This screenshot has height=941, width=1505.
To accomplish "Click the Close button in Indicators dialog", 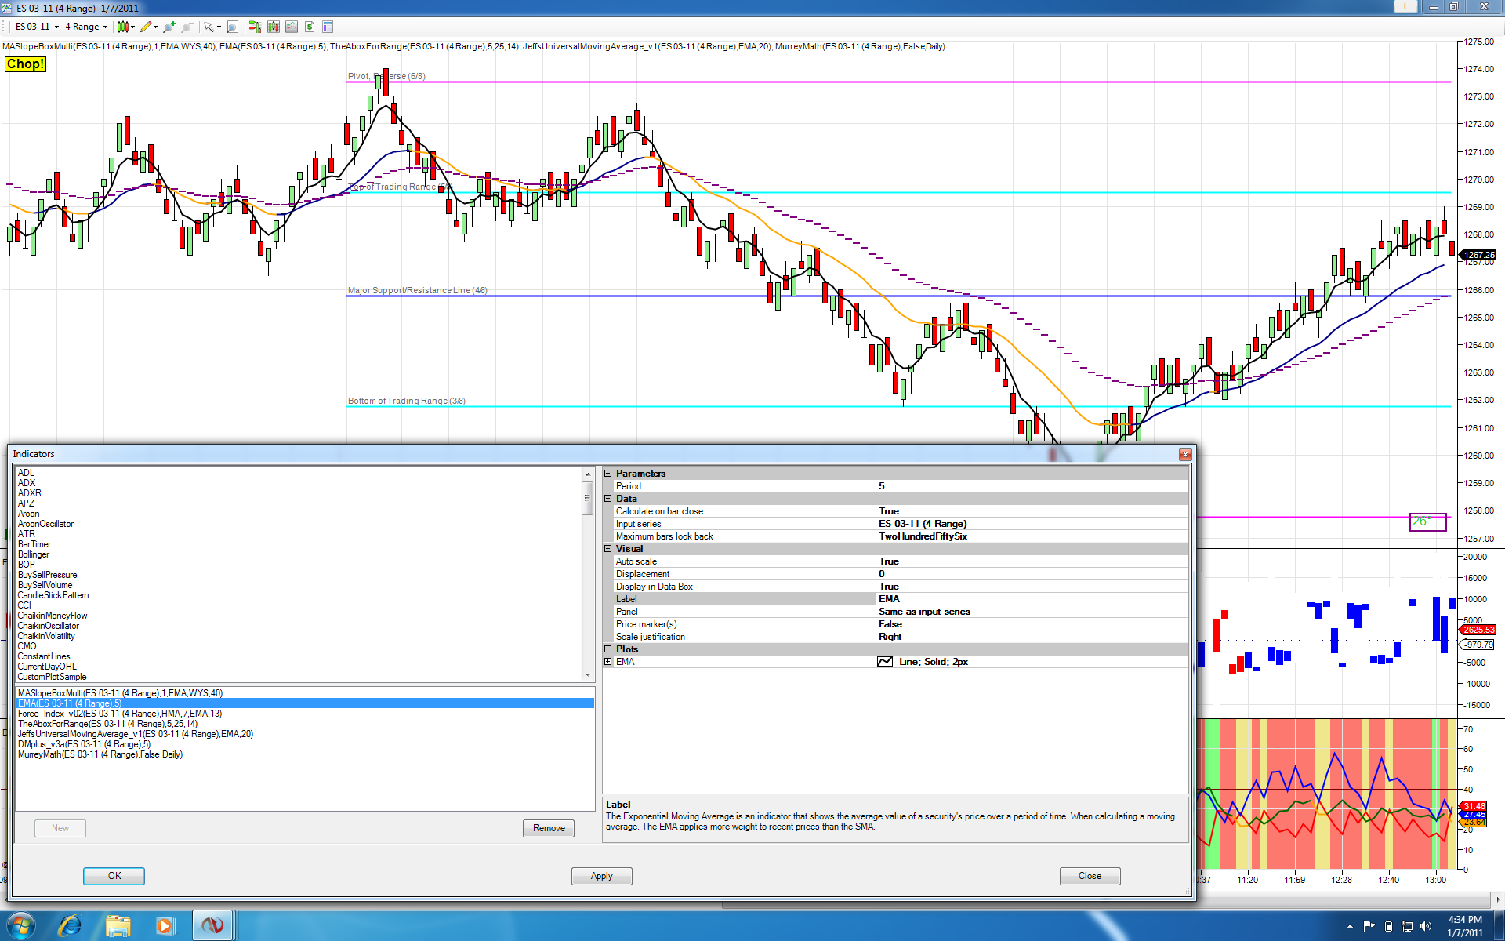I will click(1090, 876).
